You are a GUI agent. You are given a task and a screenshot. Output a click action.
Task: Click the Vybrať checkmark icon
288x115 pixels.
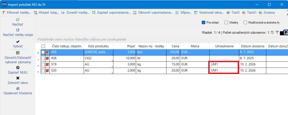coord(18,42)
